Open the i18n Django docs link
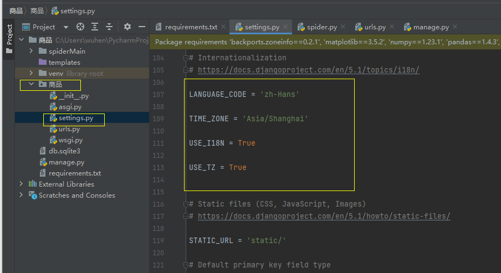 tap(308, 70)
